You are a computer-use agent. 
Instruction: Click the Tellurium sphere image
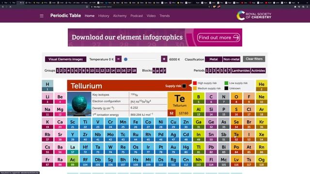coord(79,104)
